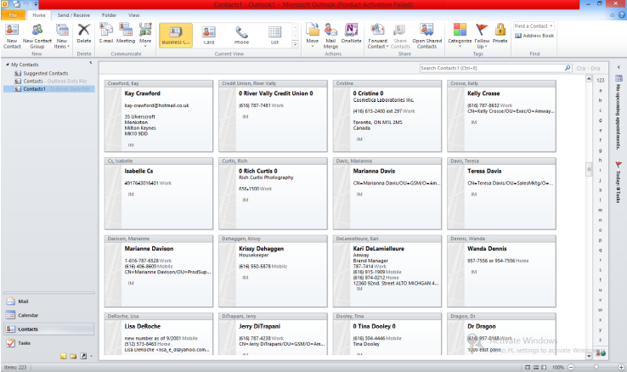Open the Send / Receive tab

point(74,15)
